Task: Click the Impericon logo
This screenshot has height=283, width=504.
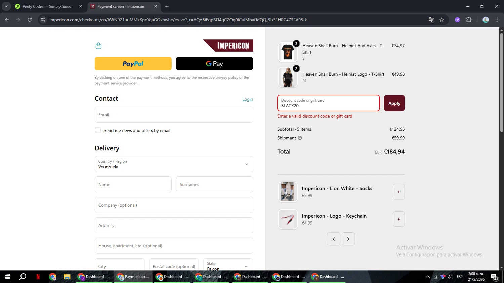Action: [228, 45]
